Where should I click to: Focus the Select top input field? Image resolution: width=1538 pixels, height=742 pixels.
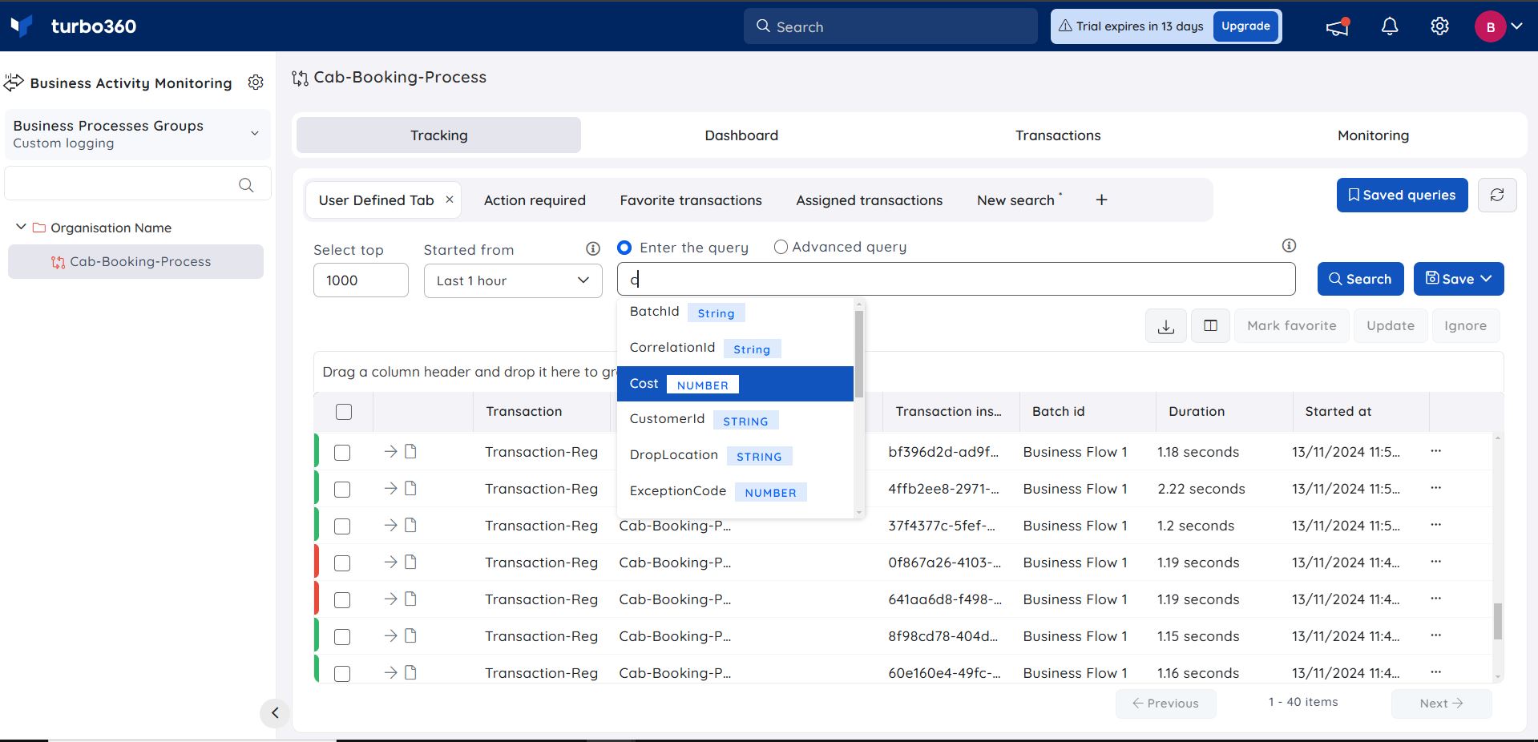[361, 280]
